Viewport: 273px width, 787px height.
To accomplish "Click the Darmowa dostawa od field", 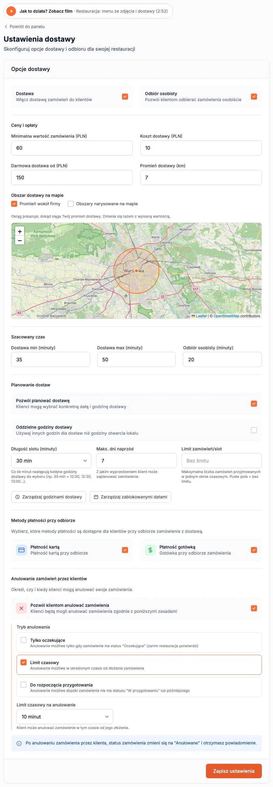I will (72, 178).
